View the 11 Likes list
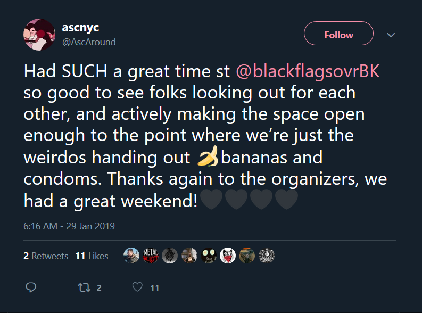This screenshot has width=422, height=313. [x=92, y=256]
